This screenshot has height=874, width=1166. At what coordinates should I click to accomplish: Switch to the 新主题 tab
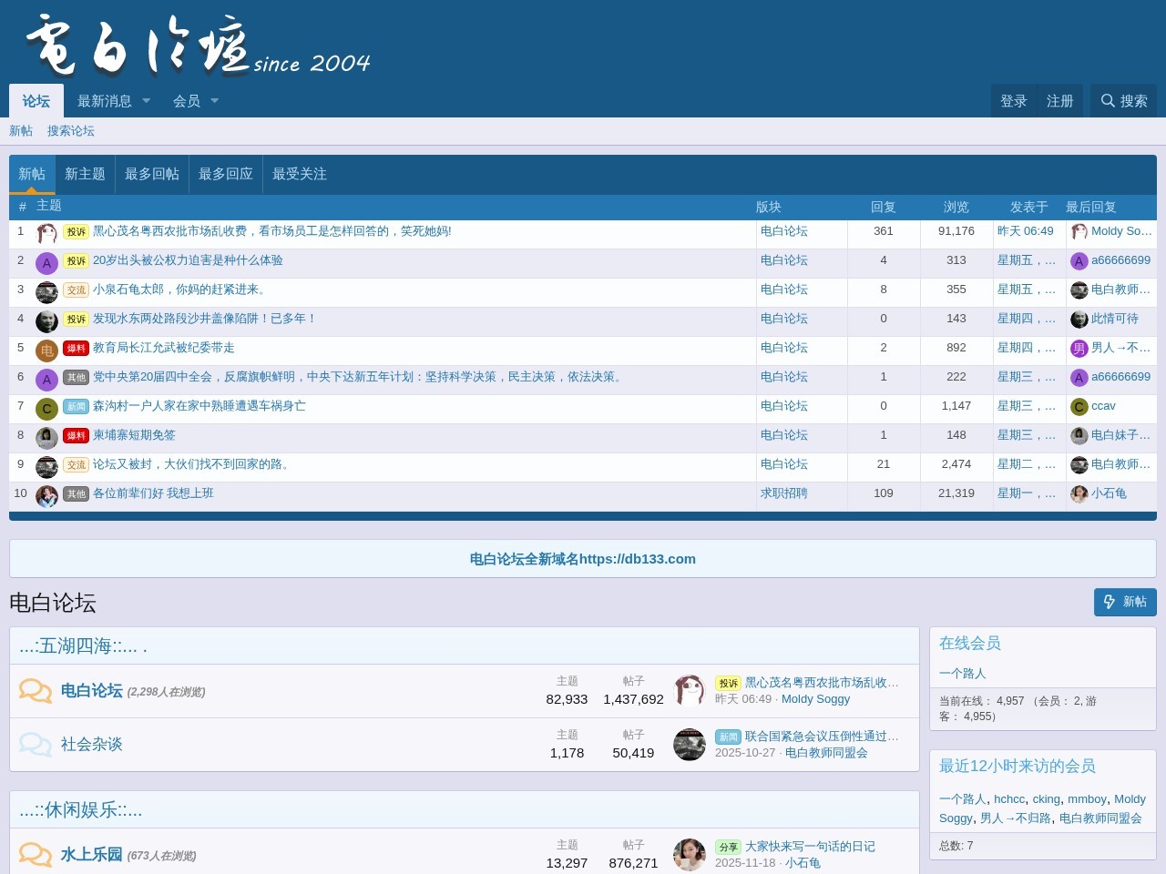pos(86,174)
